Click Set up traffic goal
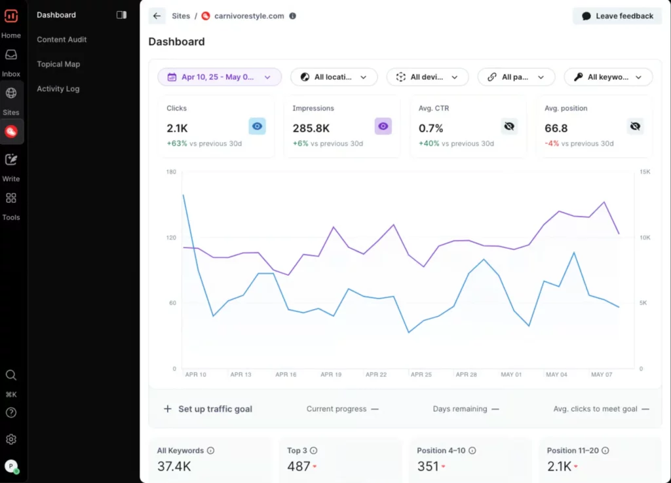The width and height of the screenshot is (671, 483). (x=215, y=409)
